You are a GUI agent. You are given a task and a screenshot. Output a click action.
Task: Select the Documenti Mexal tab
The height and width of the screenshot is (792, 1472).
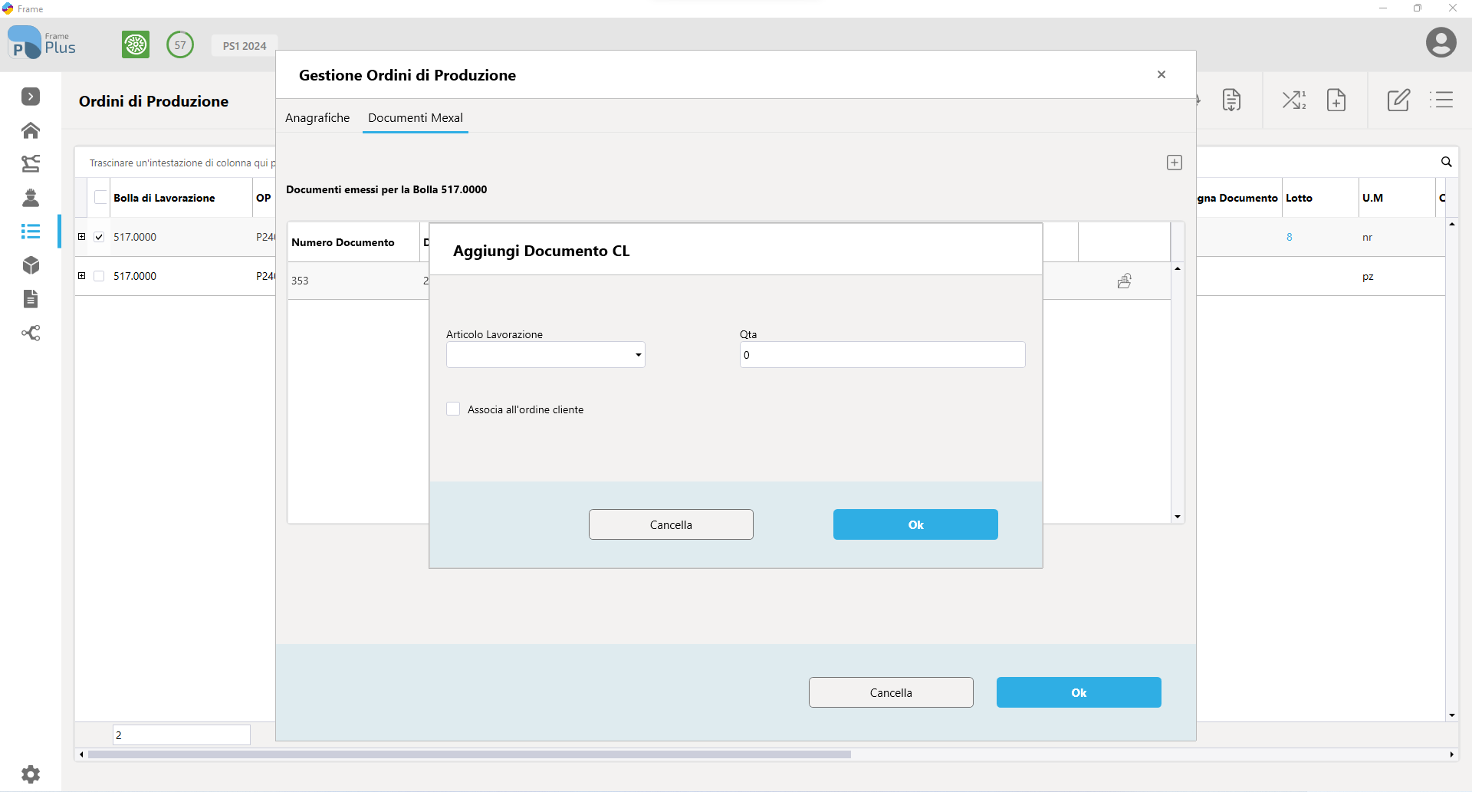point(416,117)
